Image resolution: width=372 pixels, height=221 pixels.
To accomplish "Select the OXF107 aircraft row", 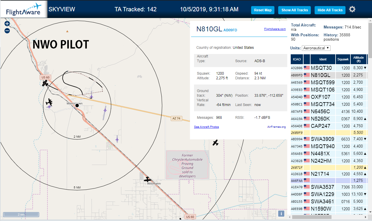I will coord(329,97).
